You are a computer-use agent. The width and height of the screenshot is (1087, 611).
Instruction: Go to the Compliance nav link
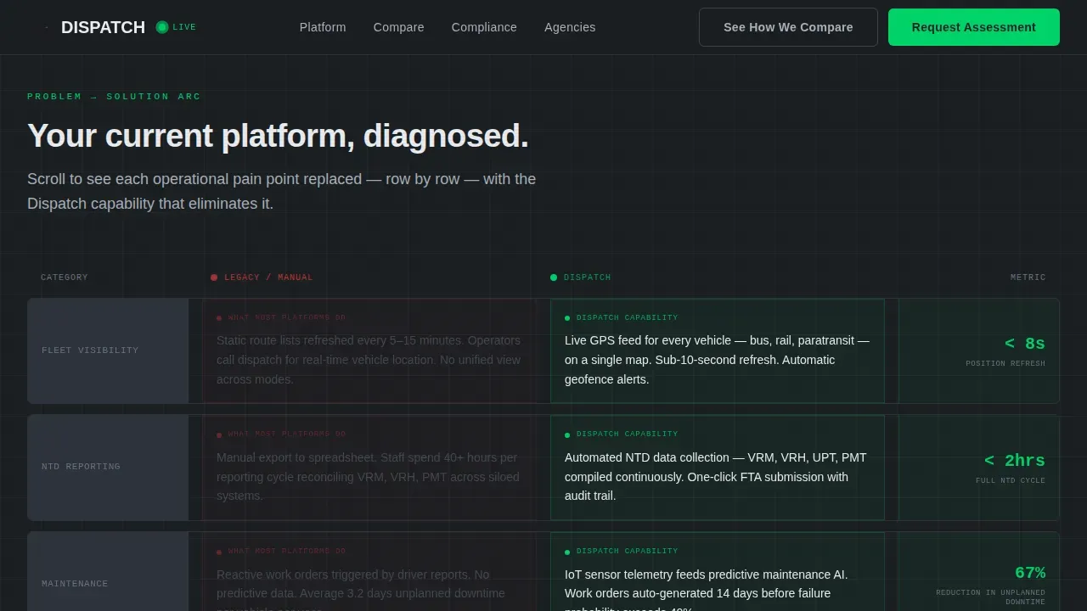tap(484, 27)
